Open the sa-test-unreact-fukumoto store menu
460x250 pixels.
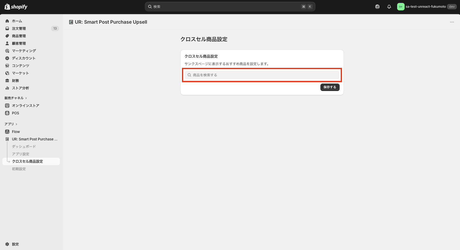click(427, 7)
